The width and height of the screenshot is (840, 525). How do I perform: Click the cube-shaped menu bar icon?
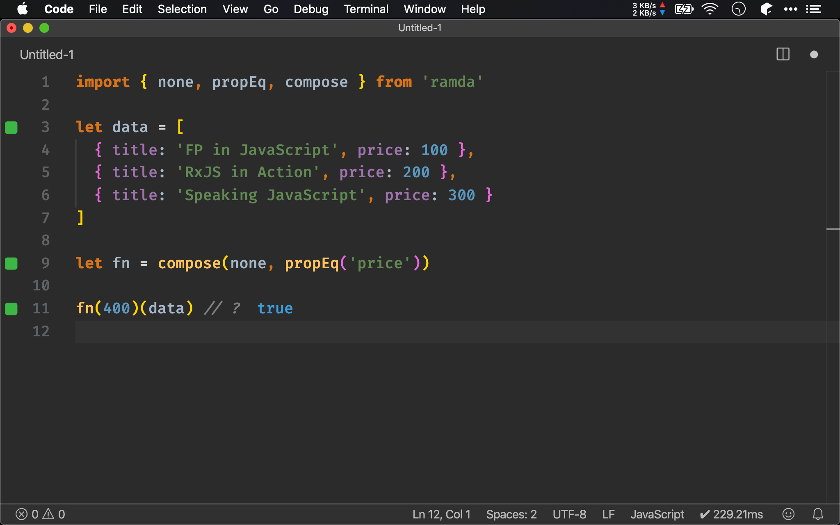pos(766,9)
